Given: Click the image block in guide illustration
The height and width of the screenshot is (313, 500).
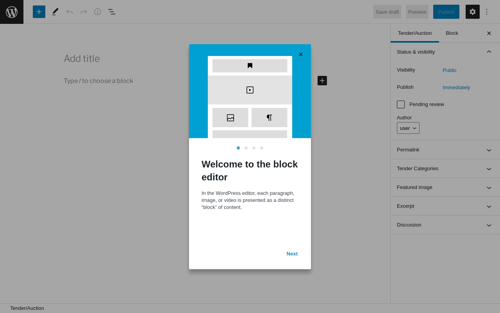Looking at the screenshot, I should (x=230, y=118).
